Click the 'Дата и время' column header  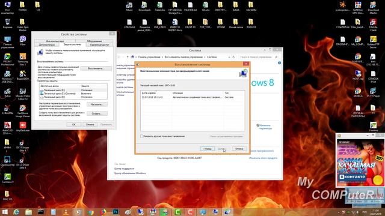(x=156, y=93)
